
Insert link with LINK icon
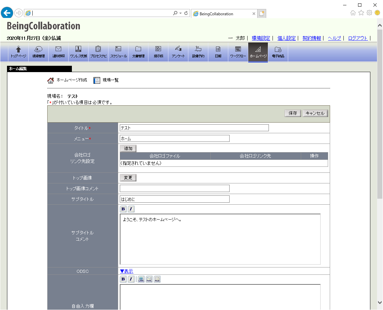click(141, 279)
